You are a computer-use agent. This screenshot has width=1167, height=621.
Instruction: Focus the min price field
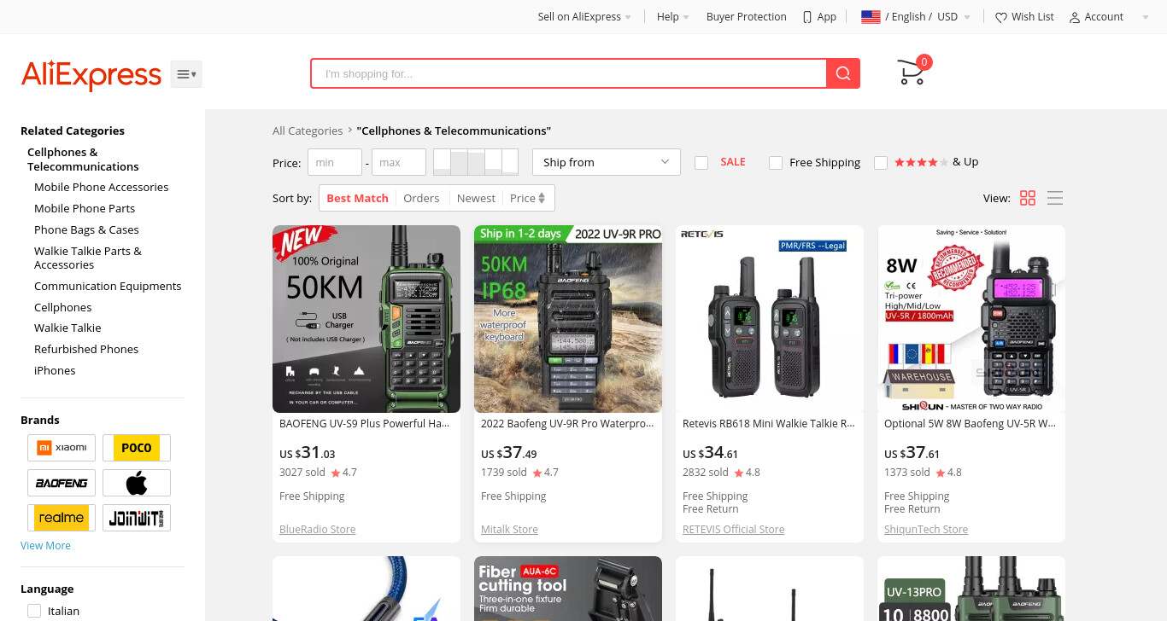coord(335,162)
